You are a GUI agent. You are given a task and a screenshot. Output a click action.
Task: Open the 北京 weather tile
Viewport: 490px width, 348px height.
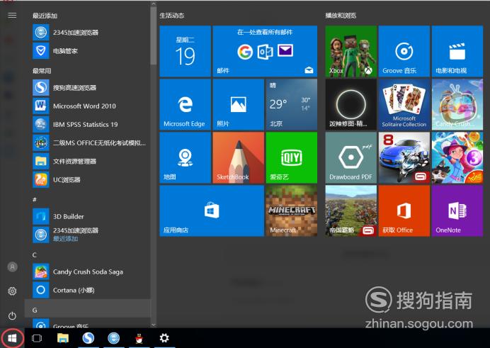(x=292, y=104)
